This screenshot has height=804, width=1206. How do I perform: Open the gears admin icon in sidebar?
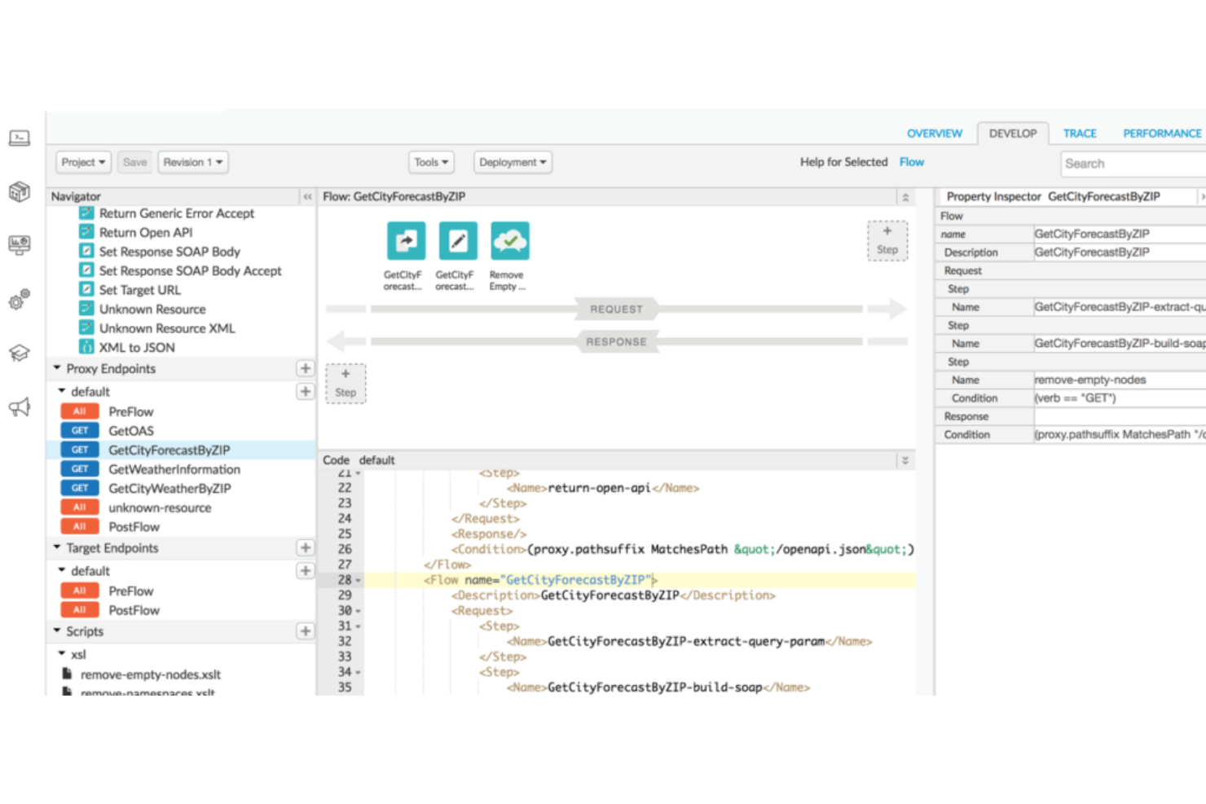click(20, 299)
